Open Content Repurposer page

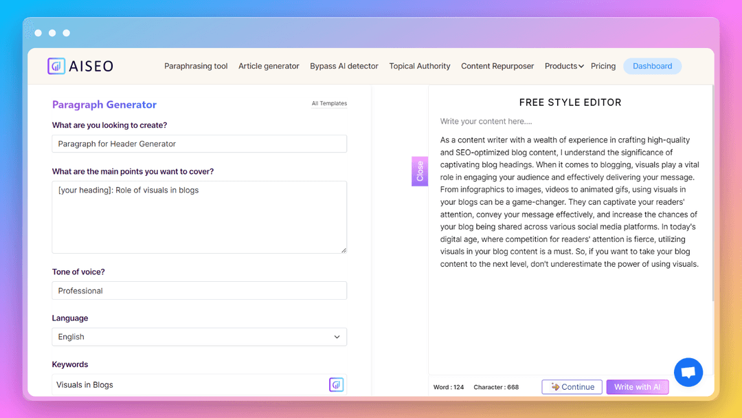click(x=497, y=66)
